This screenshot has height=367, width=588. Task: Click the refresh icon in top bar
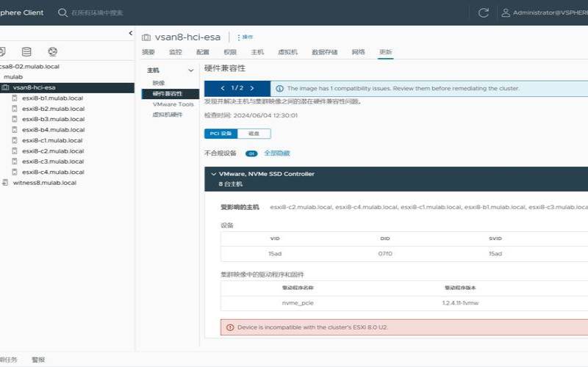(x=484, y=12)
